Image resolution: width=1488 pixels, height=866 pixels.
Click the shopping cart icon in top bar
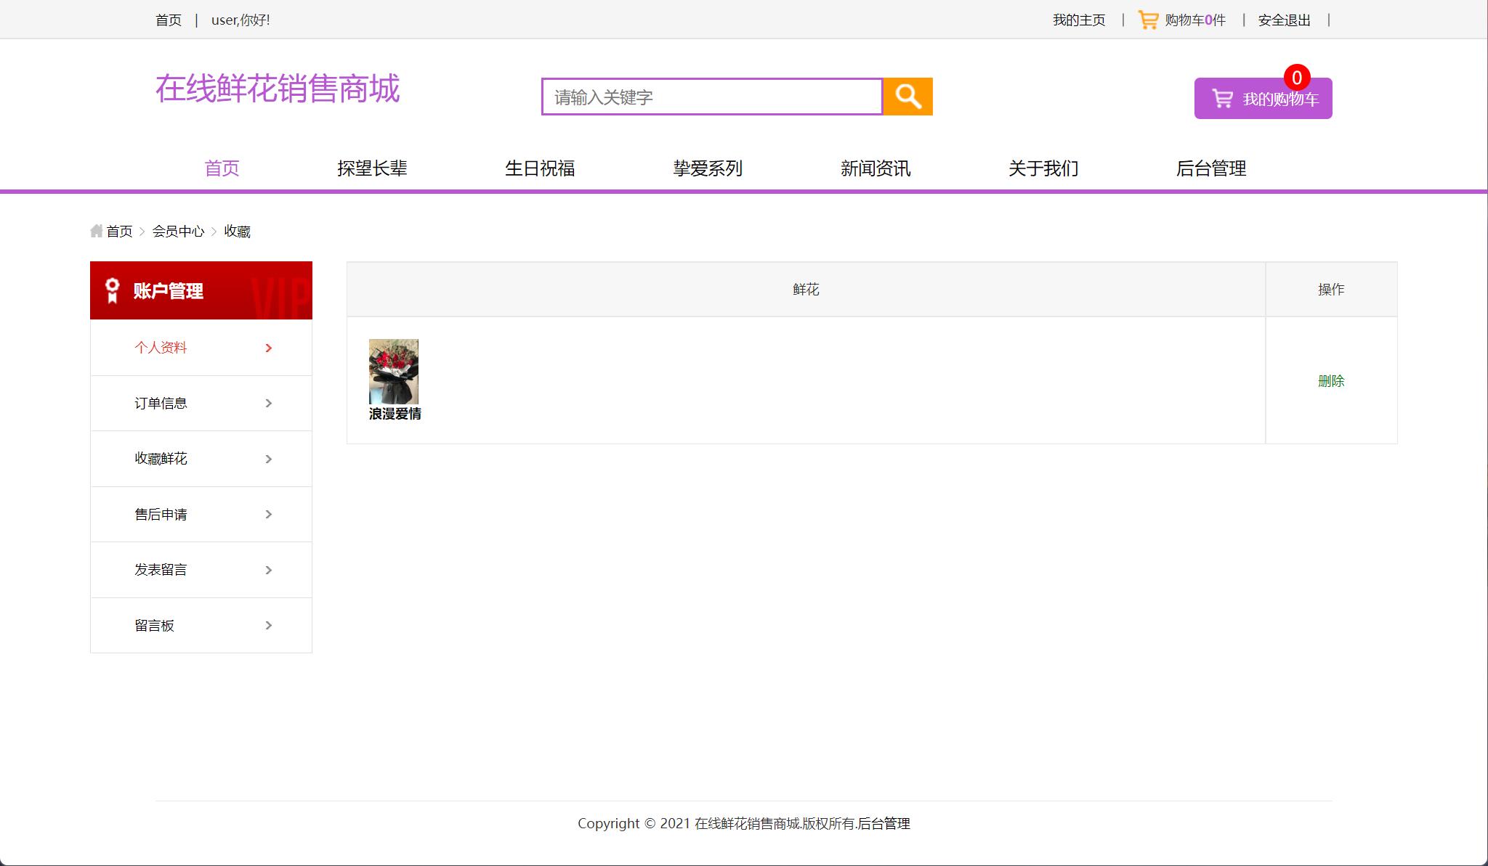pyautogui.click(x=1148, y=20)
